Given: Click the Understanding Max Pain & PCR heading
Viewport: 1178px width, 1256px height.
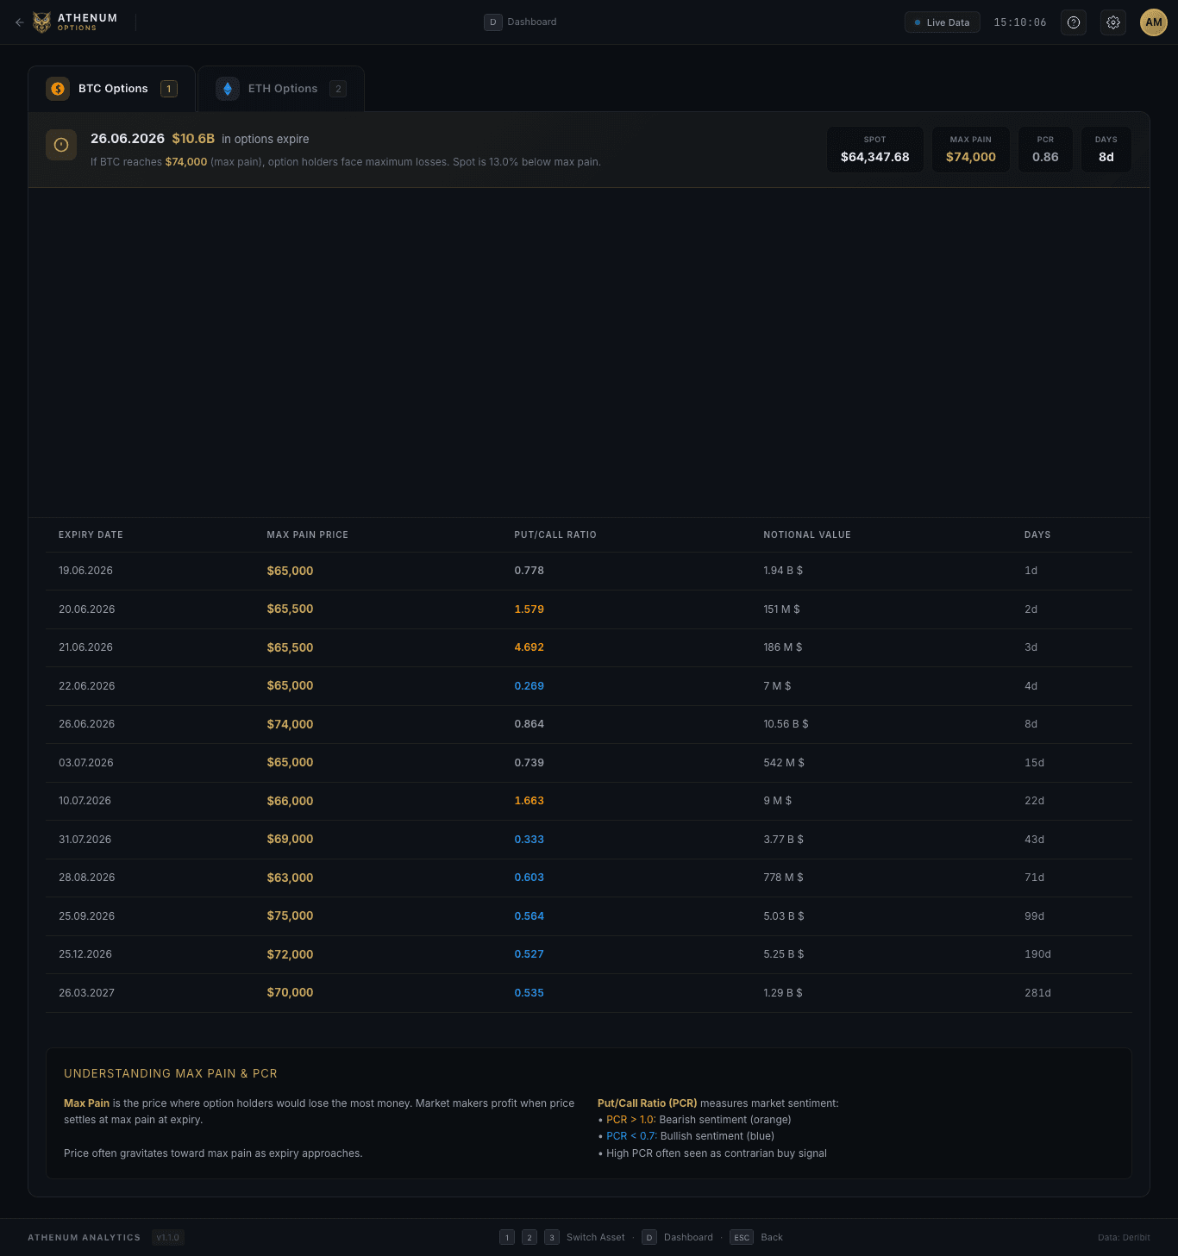Looking at the screenshot, I should tap(171, 1073).
